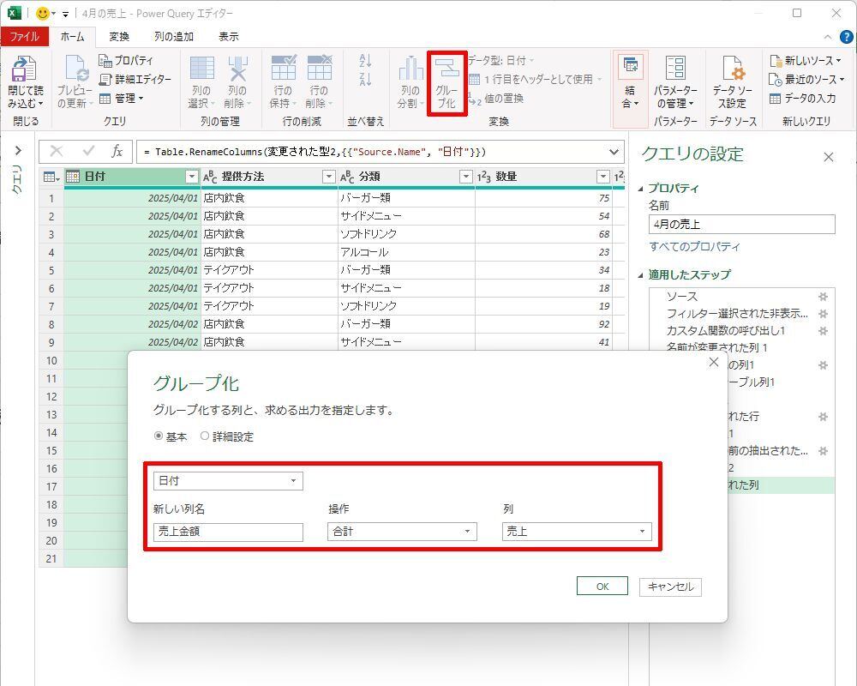The image size is (857, 686).
Task: Click the 新しい列名 text field
Action: click(x=228, y=532)
